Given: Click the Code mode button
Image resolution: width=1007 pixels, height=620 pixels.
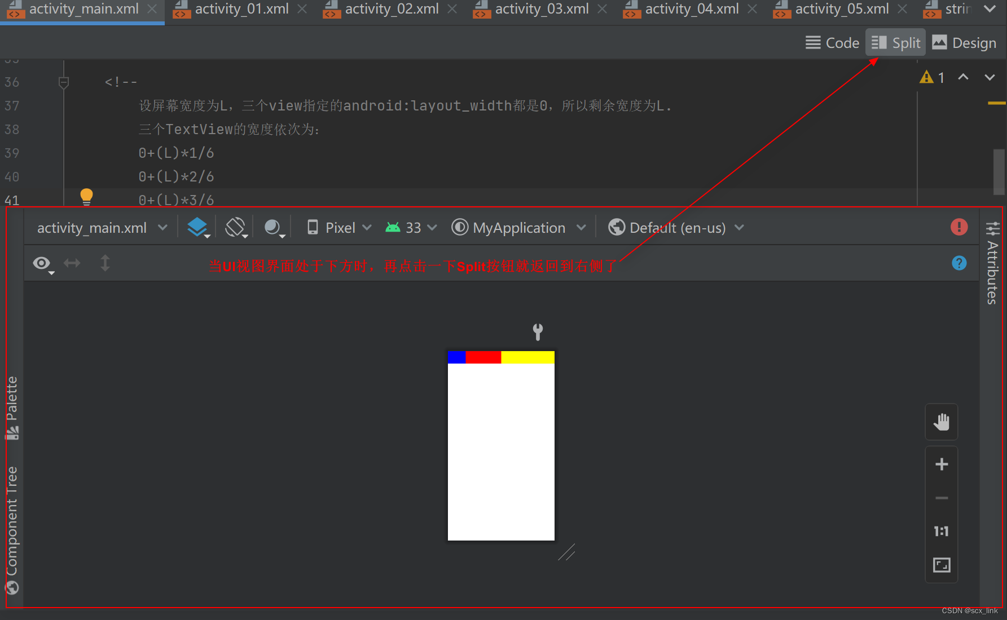Looking at the screenshot, I should point(833,42).
